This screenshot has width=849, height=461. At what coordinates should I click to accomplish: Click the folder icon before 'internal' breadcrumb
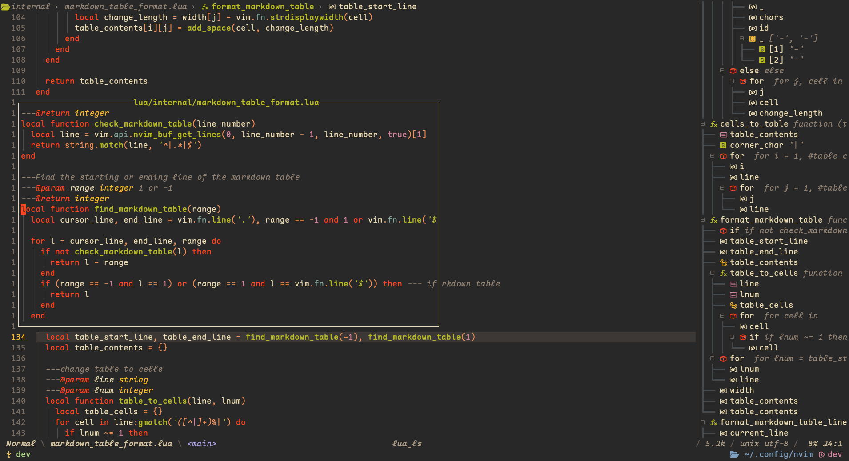tap(5, 7)
